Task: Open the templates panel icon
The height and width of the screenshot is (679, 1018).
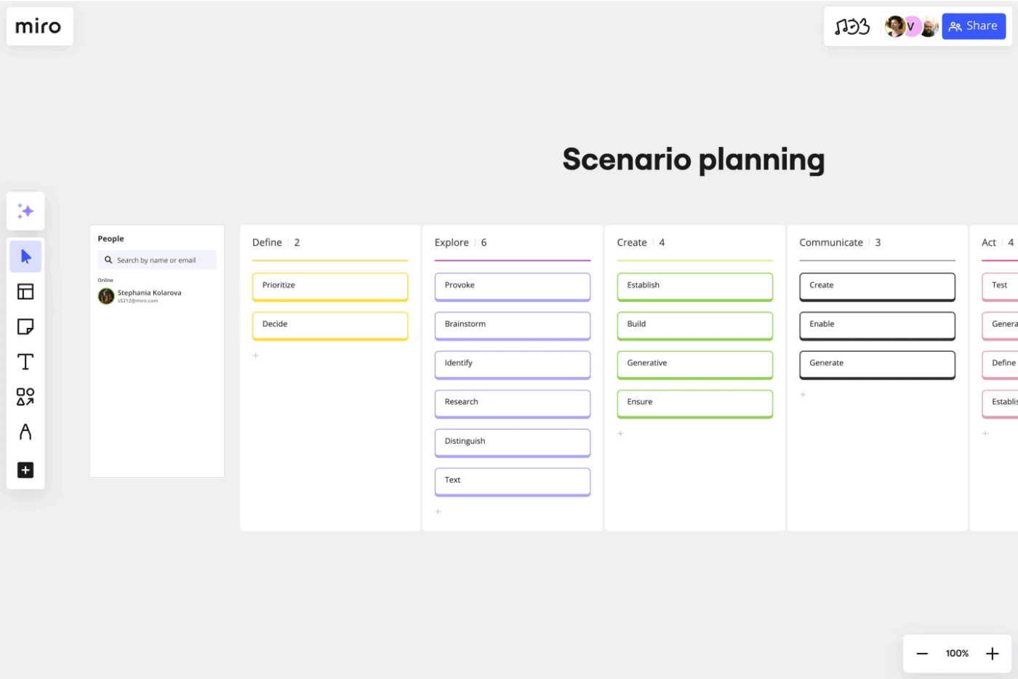Action: (25, 292)
